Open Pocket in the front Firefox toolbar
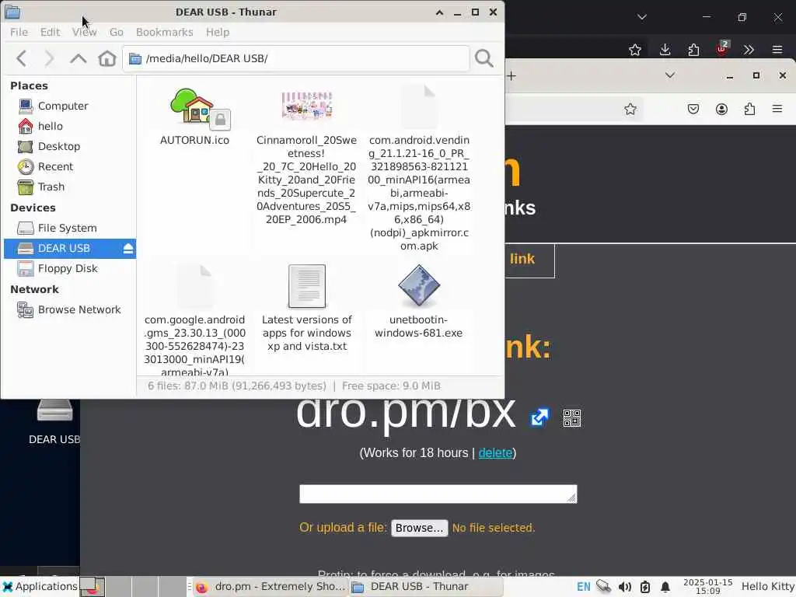Image resolution: width=796 pixels, height=597 pixels. coord(693,109)
